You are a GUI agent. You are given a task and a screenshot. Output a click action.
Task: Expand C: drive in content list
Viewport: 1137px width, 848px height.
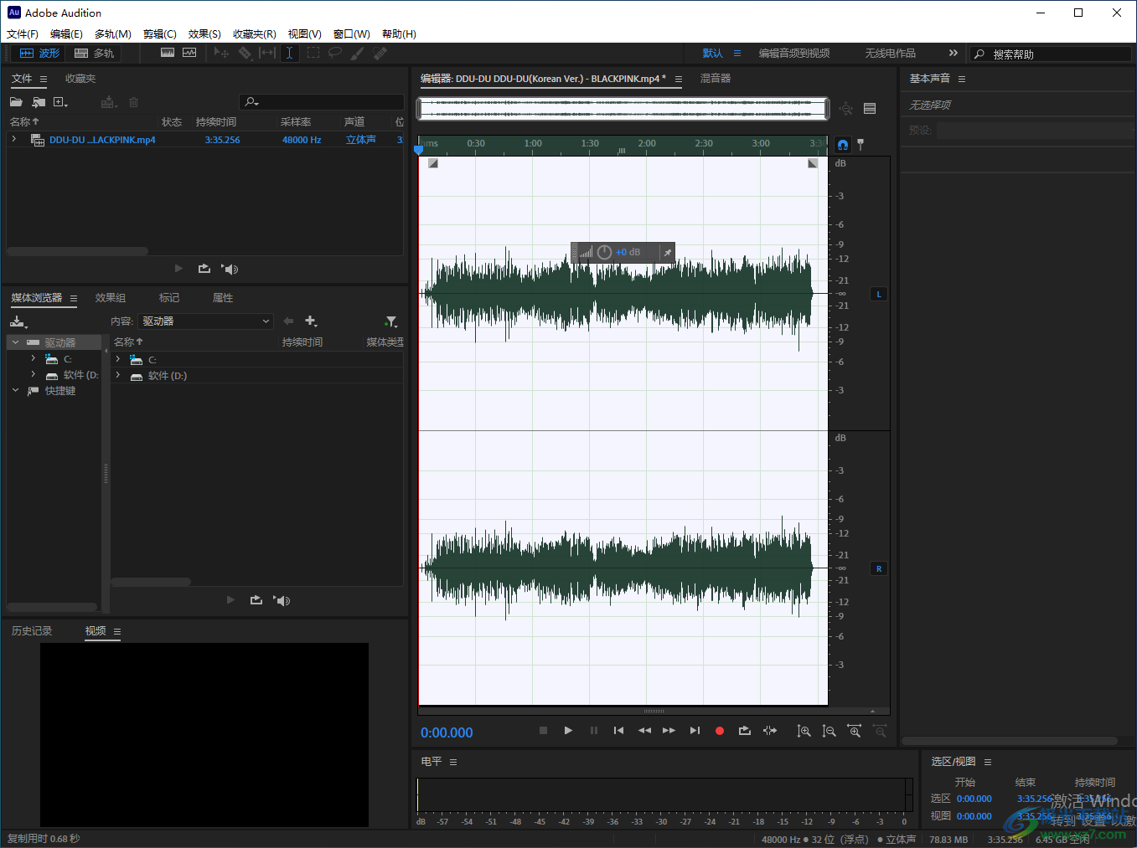pos(118,359)
